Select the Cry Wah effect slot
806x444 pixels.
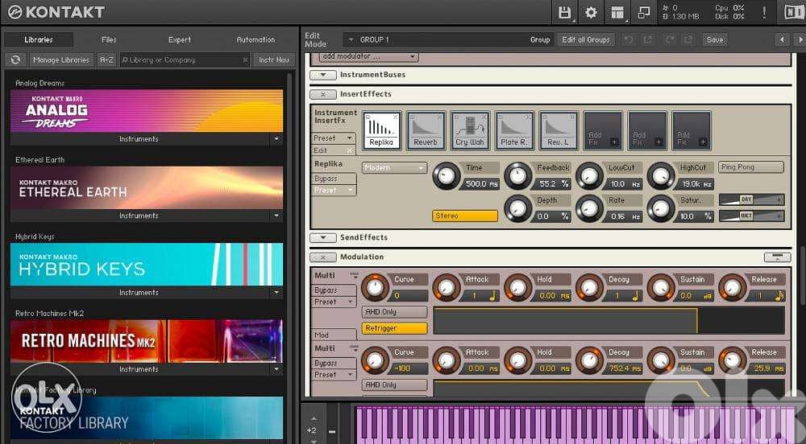[x=470, y=131]
